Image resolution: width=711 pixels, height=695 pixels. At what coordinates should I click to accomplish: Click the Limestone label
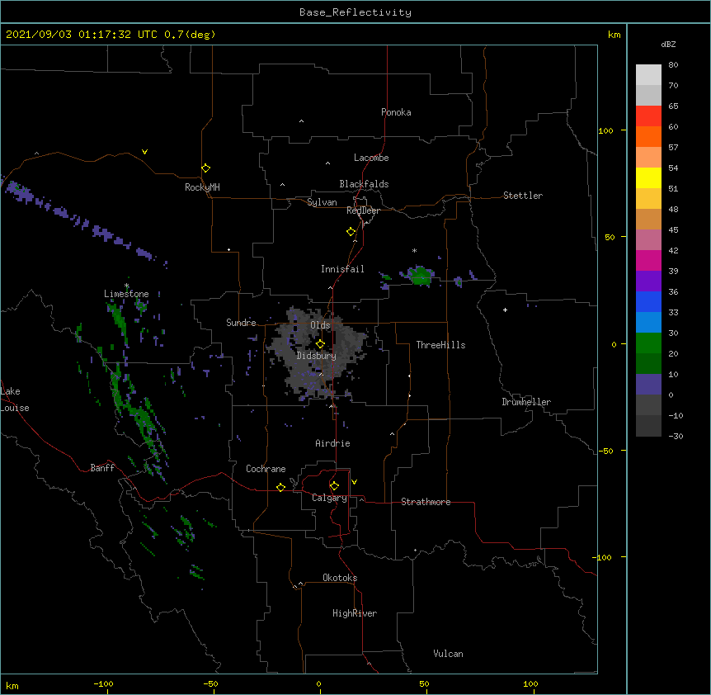126,294
